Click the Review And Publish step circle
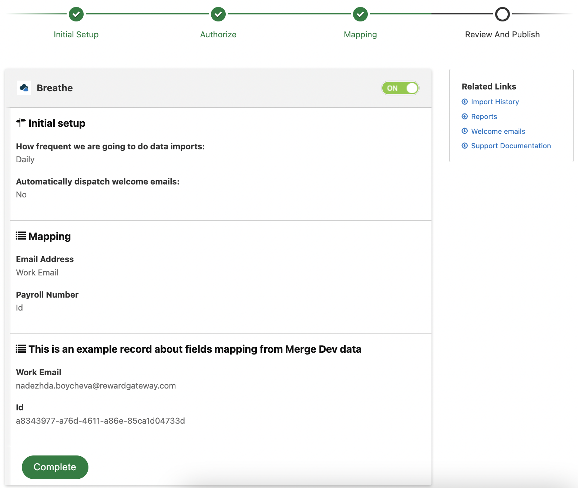The height and width of the screenshot is (488, 578). tap(503, 14)
